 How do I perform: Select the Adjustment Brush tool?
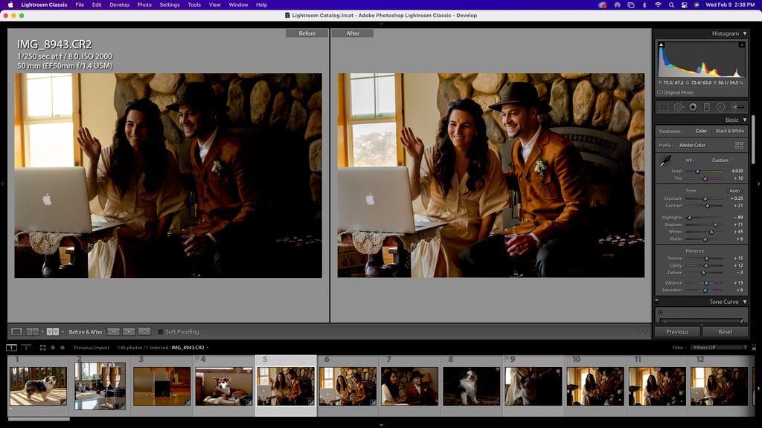click(x=737, y=107)
